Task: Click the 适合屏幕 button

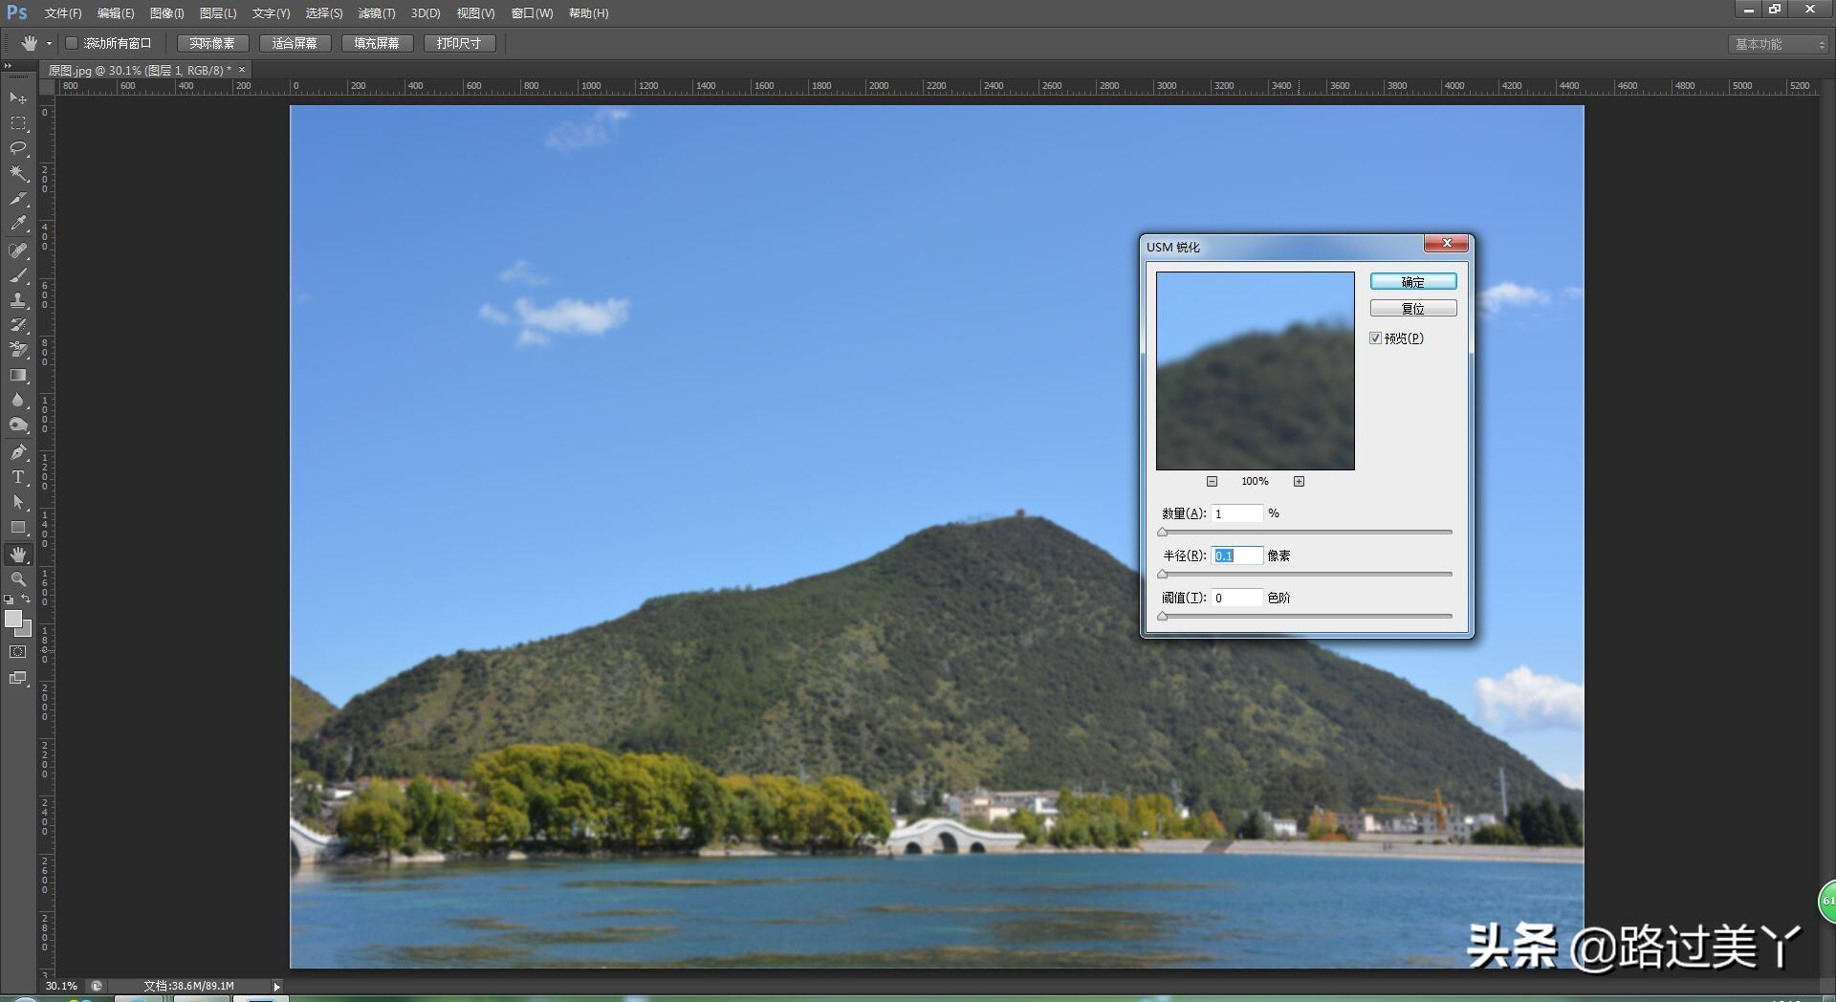Action: 295,43
